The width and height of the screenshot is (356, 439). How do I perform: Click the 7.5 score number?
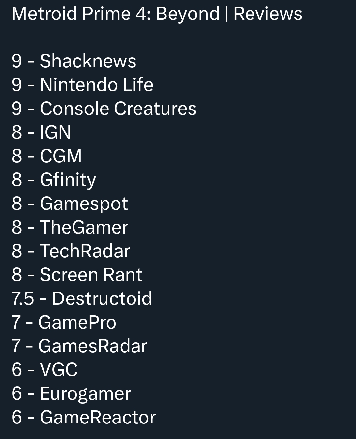tap(23, 298)
